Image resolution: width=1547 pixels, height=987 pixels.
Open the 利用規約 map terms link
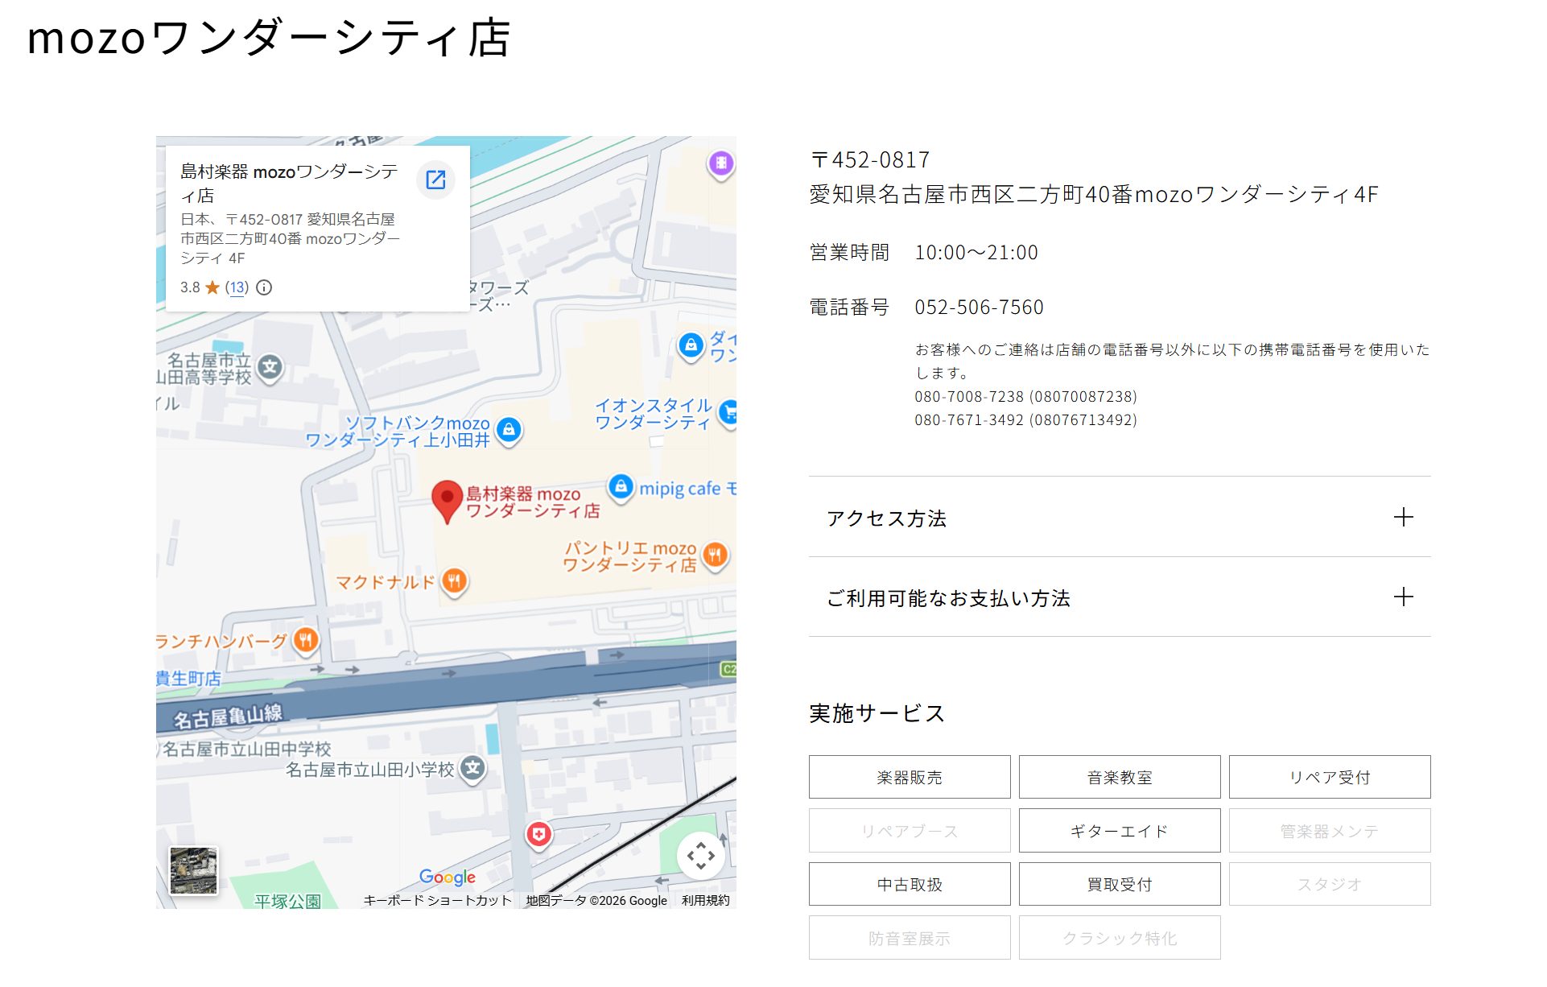point(705,900)
